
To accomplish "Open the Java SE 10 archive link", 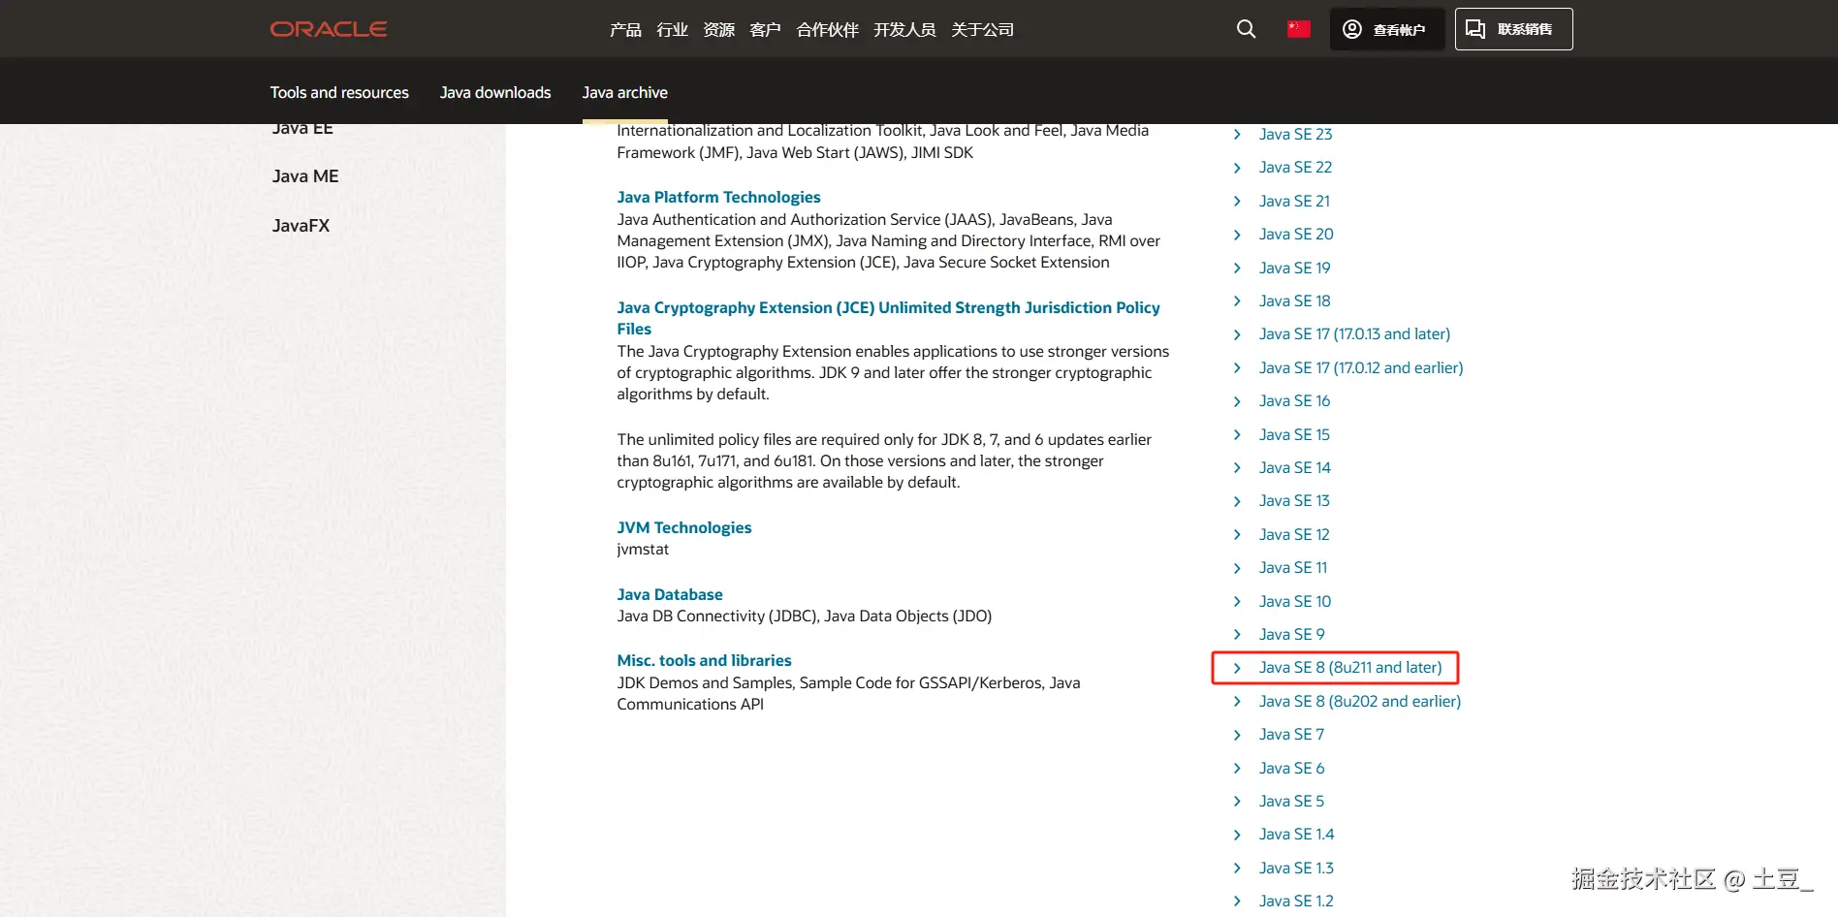I will [x=1295, y=601].
